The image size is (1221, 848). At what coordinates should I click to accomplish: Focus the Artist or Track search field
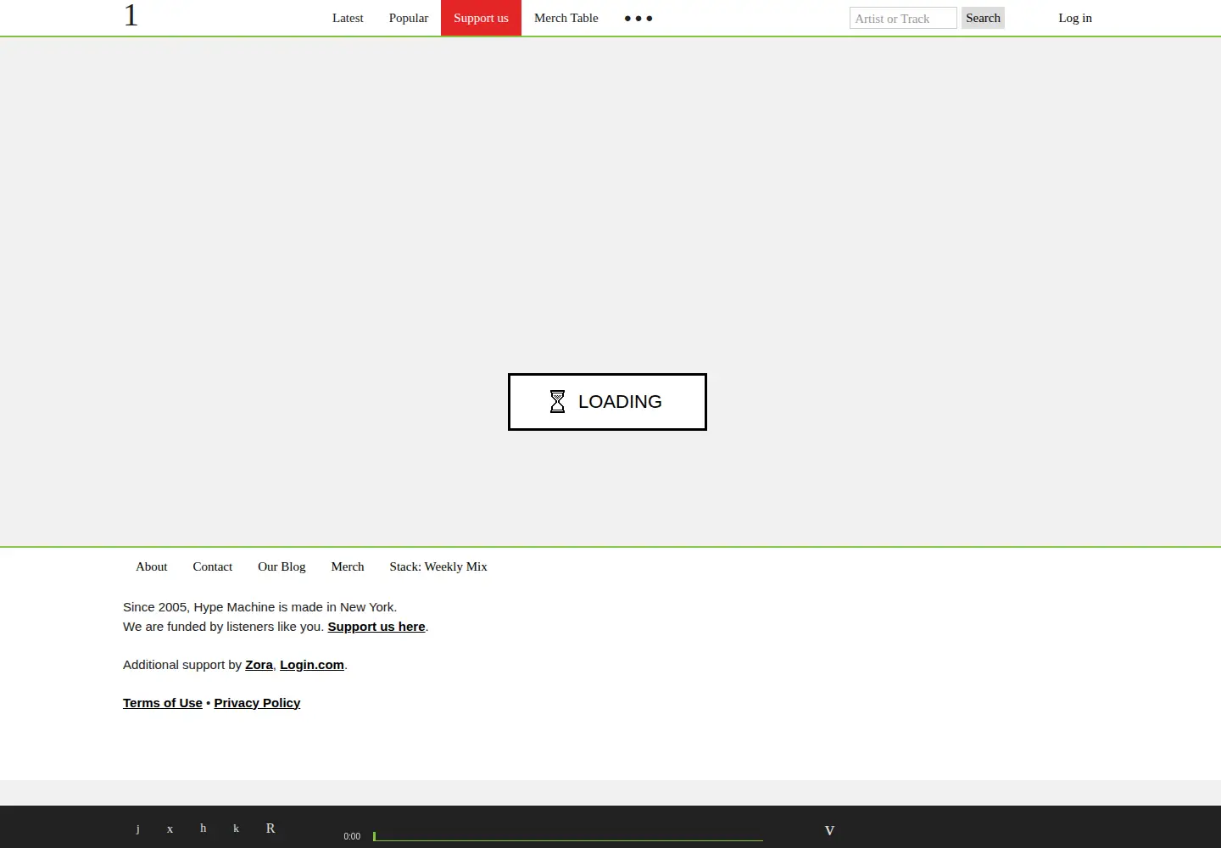click(x=903, y=18)
